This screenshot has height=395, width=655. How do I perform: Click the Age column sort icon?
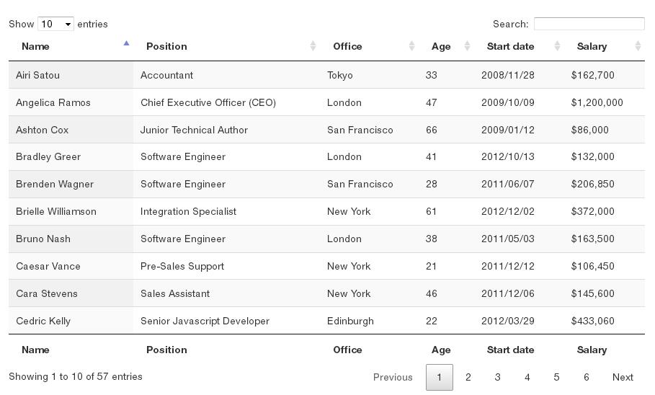click(467, 46)
